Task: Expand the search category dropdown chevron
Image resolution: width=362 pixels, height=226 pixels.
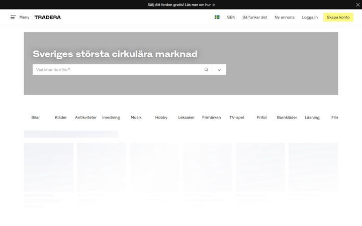Action: click(x=219, y=70)
